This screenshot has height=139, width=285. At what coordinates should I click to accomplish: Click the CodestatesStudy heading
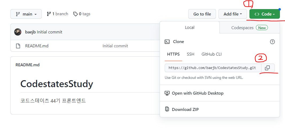pyautogui.click(x=57, y=84)
